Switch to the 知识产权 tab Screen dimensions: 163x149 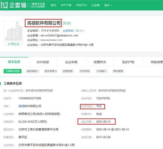click(x=128, y=62)
